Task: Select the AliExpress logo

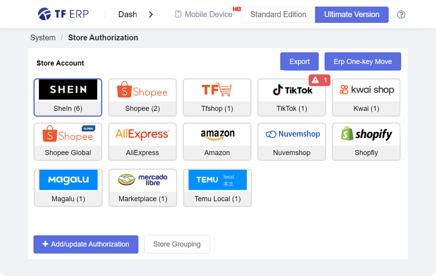Action: (143, 134)
